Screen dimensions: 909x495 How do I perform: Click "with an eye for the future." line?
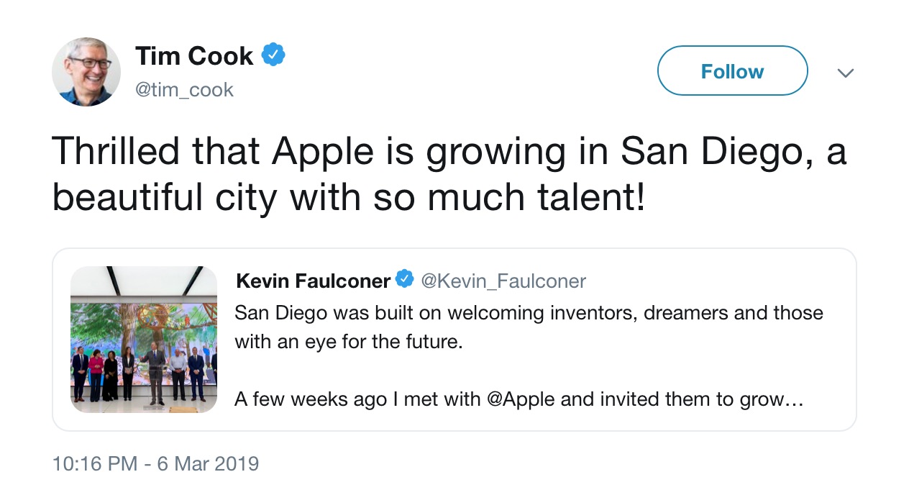click(349, 341)
